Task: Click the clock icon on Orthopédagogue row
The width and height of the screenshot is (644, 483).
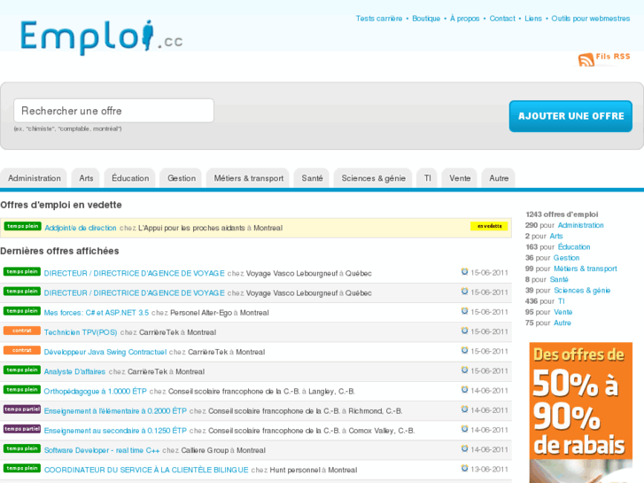Action: [x=464, y=390]
